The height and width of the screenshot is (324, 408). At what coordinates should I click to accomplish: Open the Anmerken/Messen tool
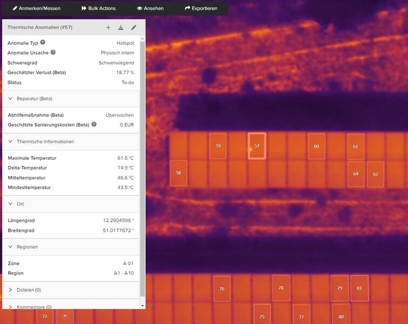coord(37,9)
